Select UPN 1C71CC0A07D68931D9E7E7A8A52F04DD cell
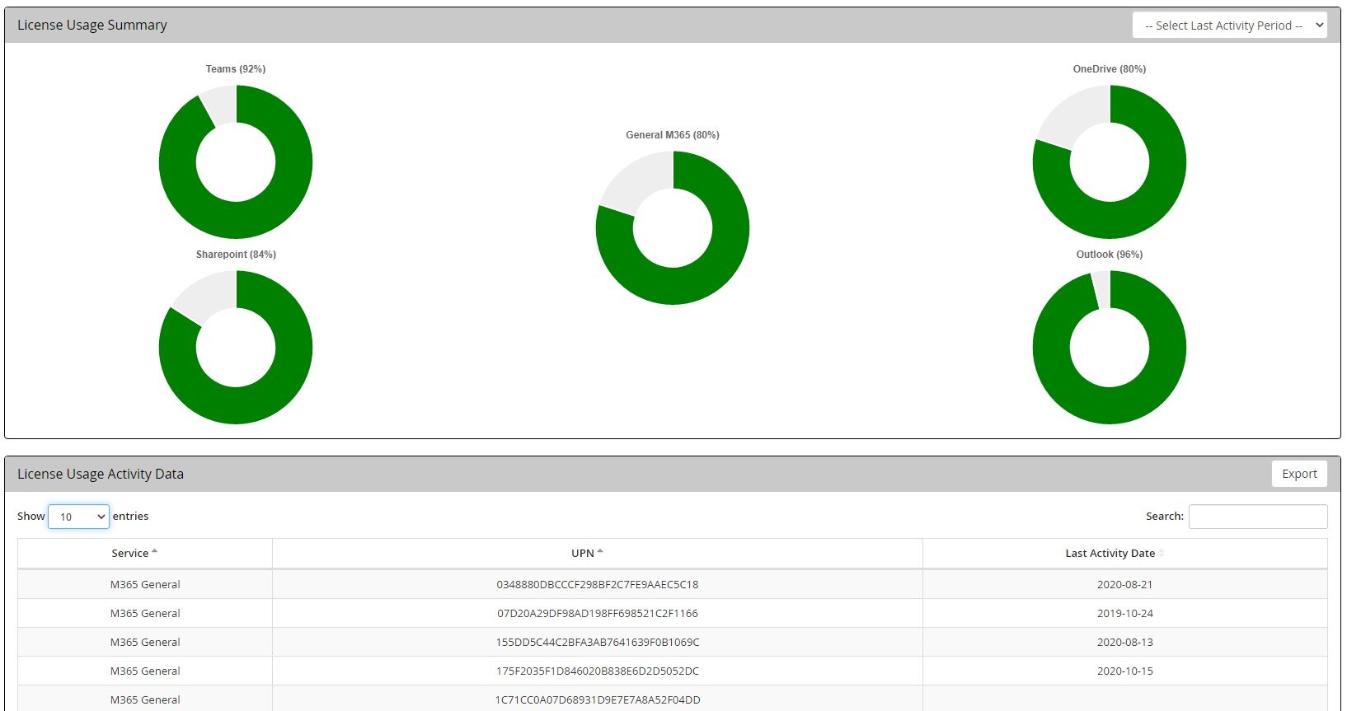Viewport: 1347px width, 711px height. pos(597,699)
